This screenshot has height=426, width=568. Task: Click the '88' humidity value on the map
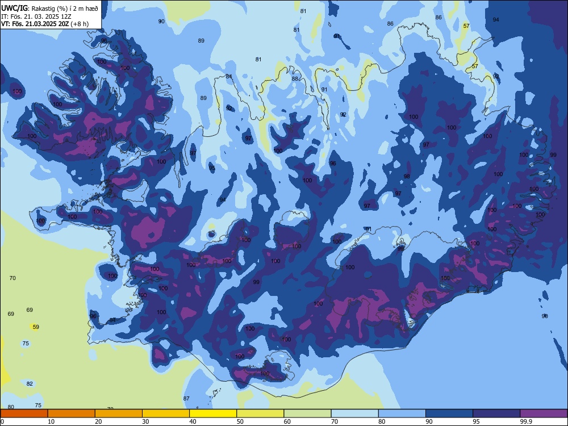point(295,78)
